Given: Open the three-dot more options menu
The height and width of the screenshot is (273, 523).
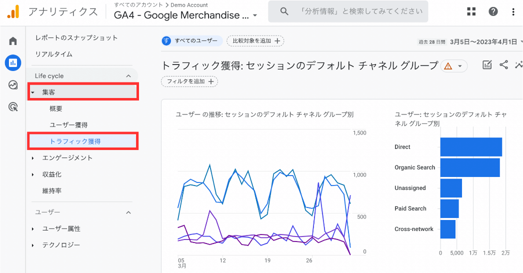Looking at the screenshot, I should coord(513,11).
